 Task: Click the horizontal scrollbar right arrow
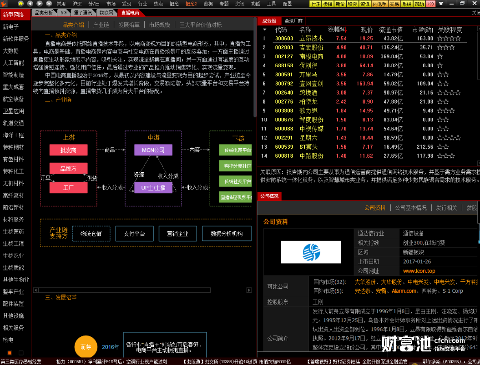pyautogui.click(x=249, y=290)
